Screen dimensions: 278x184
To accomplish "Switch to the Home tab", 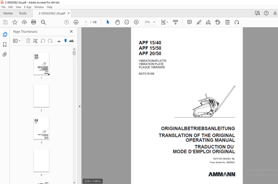I will tap(8, 13).
